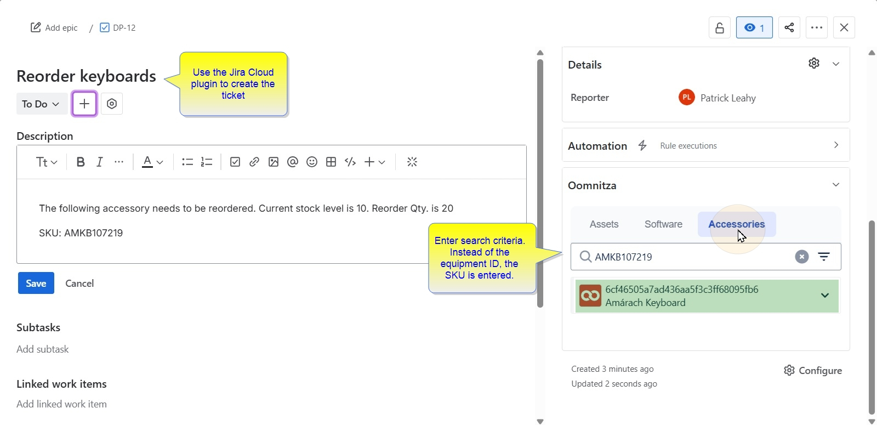Collapse the Oomnitza panel
The width and height of the screenshot is (877, 425).
click(836, 185)
